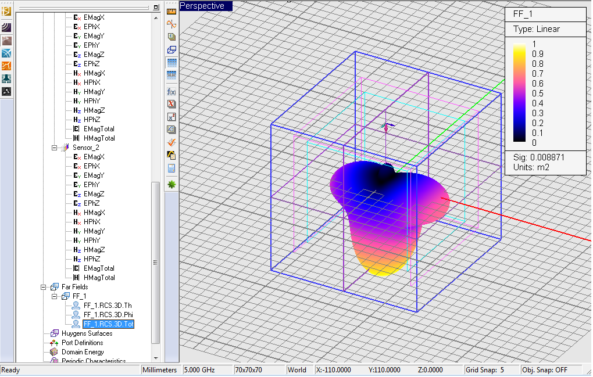Select the FF_1 tree node label

(80, 296)
